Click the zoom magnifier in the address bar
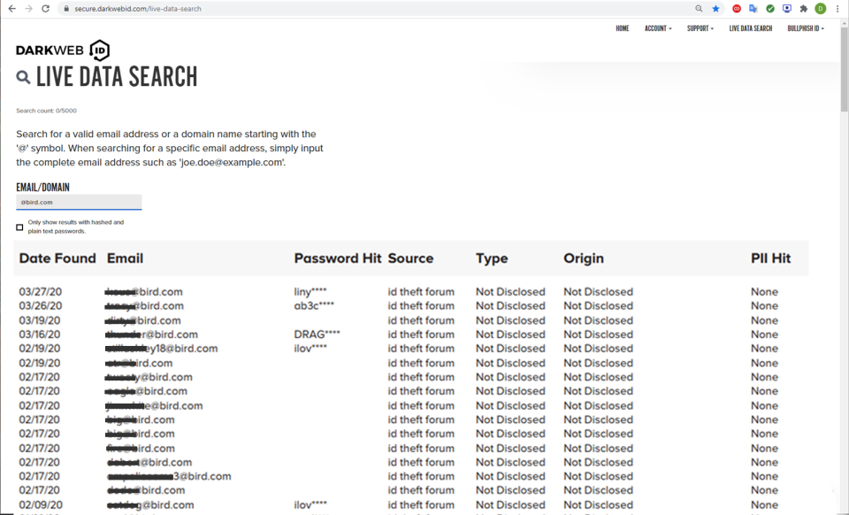This screenshot has width=849, height=515. [x=699, y=9]
